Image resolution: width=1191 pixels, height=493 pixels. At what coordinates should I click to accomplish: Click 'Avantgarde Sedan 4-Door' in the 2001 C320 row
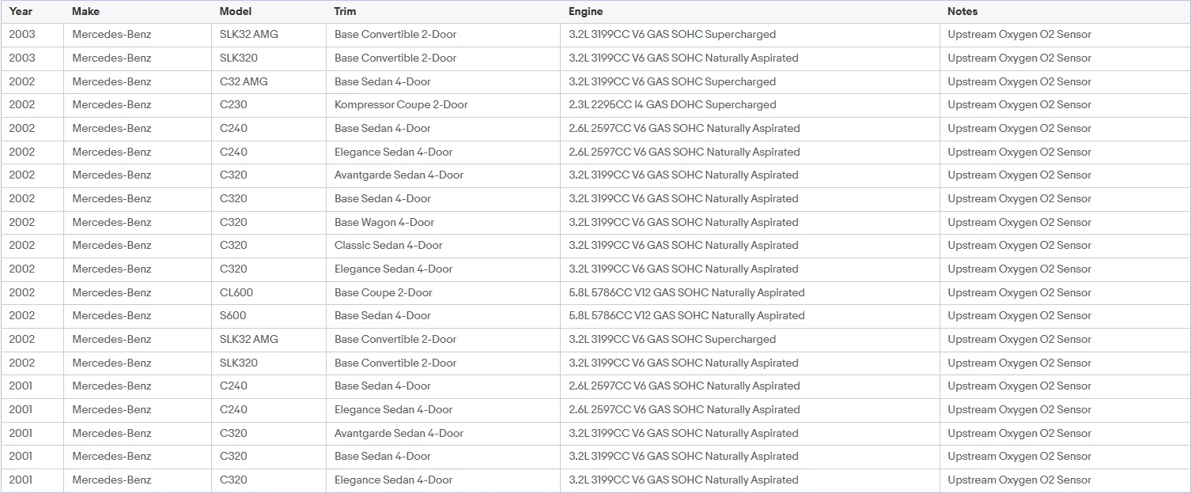[x=399, y=433]
